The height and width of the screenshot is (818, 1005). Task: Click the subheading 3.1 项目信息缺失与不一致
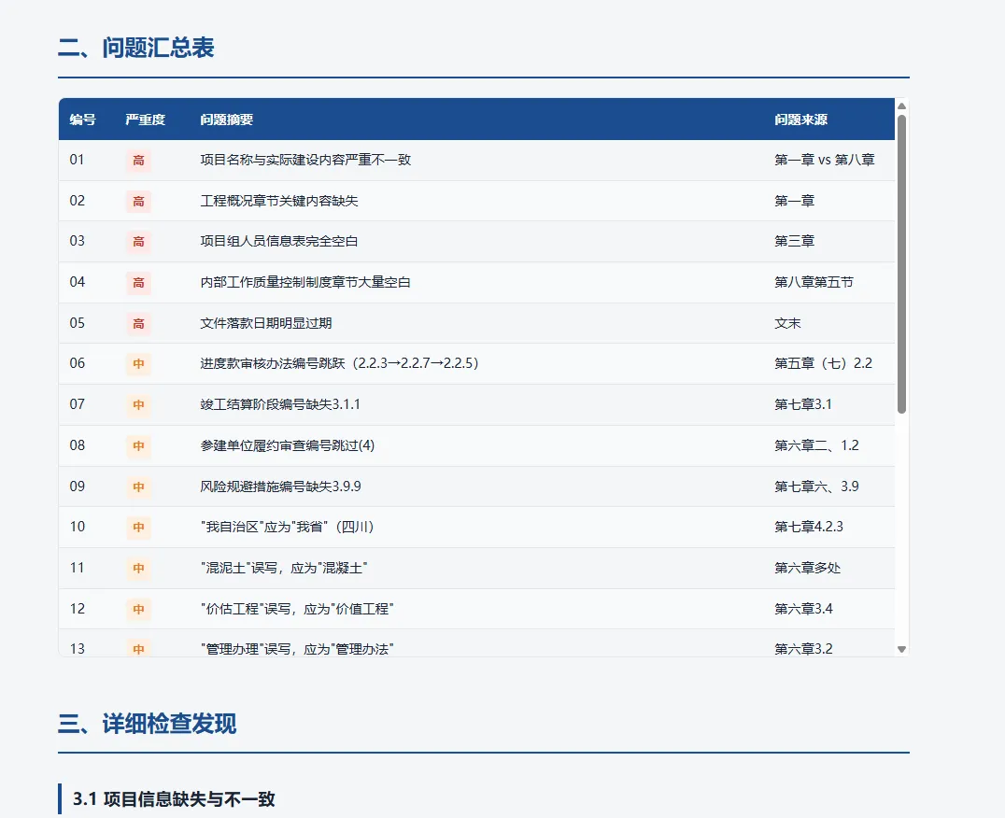pos(174,798)
